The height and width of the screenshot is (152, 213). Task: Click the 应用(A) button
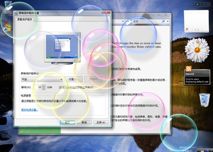point(101,123)
